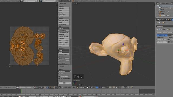Open the outliner View menu
The height and width of the screenshot is (97, 173).
tap(163, 4)
